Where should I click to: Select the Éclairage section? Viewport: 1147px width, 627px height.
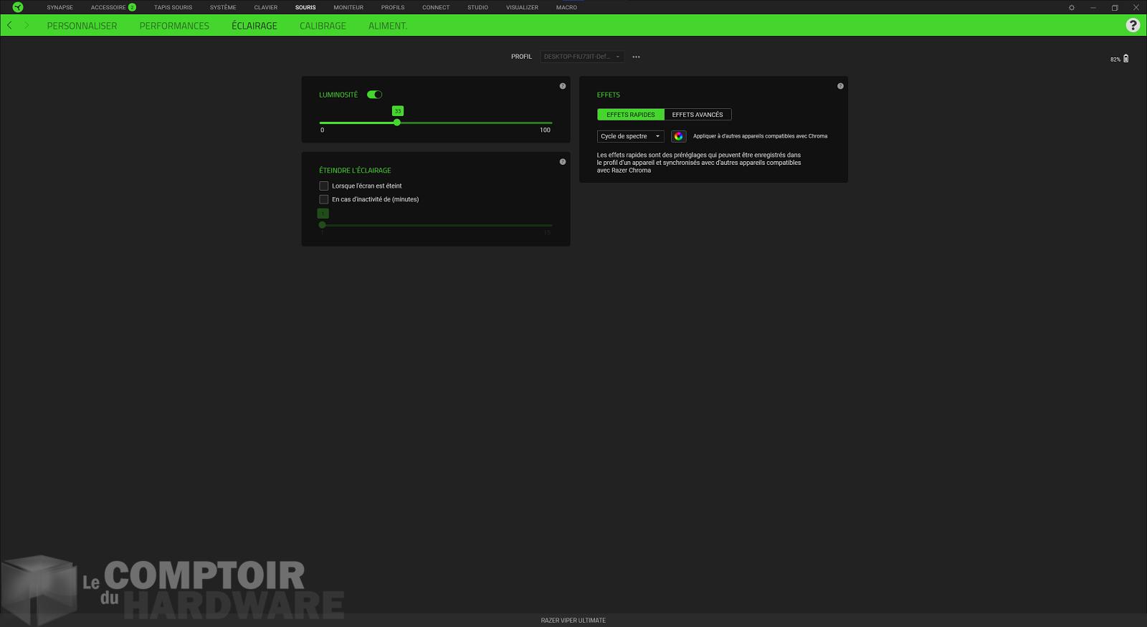click(x=254, y=26)
